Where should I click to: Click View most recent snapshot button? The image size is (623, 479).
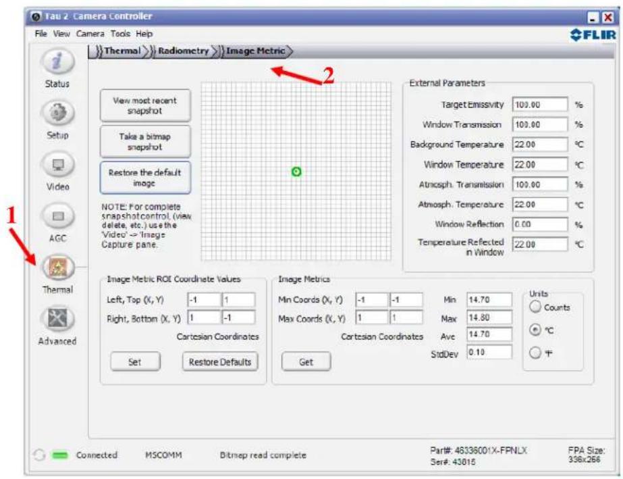145,105
